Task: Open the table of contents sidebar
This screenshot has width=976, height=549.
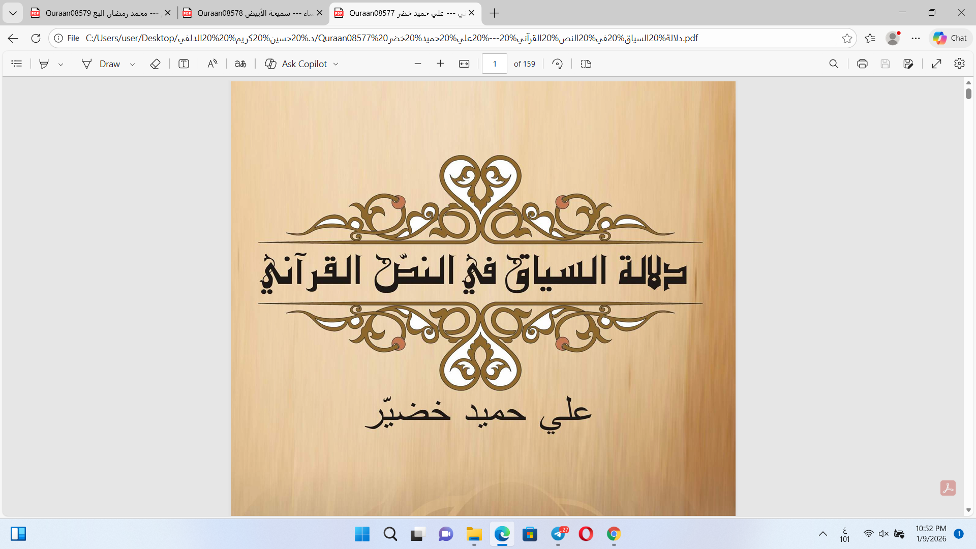Action: point(17,64)
